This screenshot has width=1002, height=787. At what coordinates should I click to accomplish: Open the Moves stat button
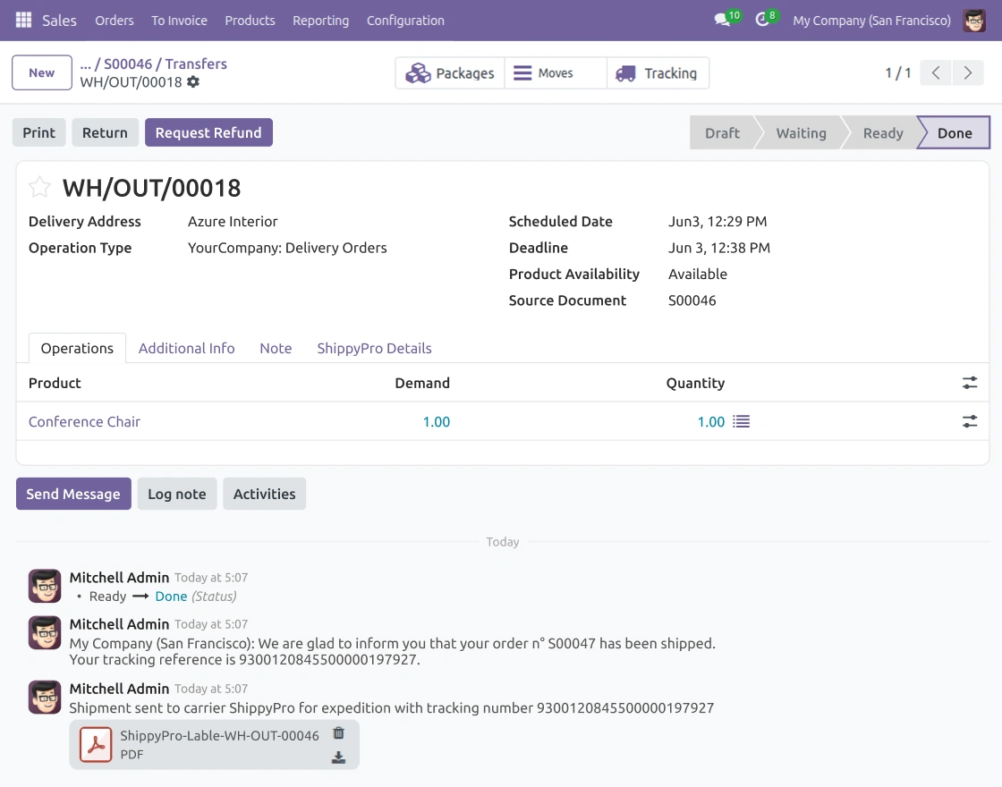click(556, 73)
